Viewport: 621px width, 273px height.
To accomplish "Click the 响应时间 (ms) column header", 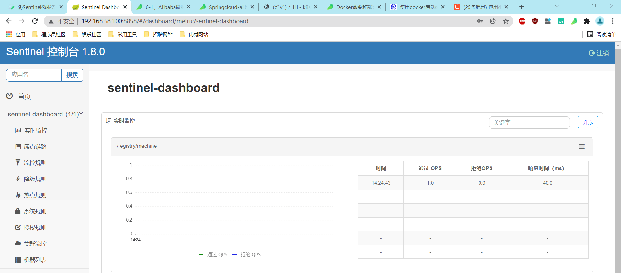I will coord(548,168).
